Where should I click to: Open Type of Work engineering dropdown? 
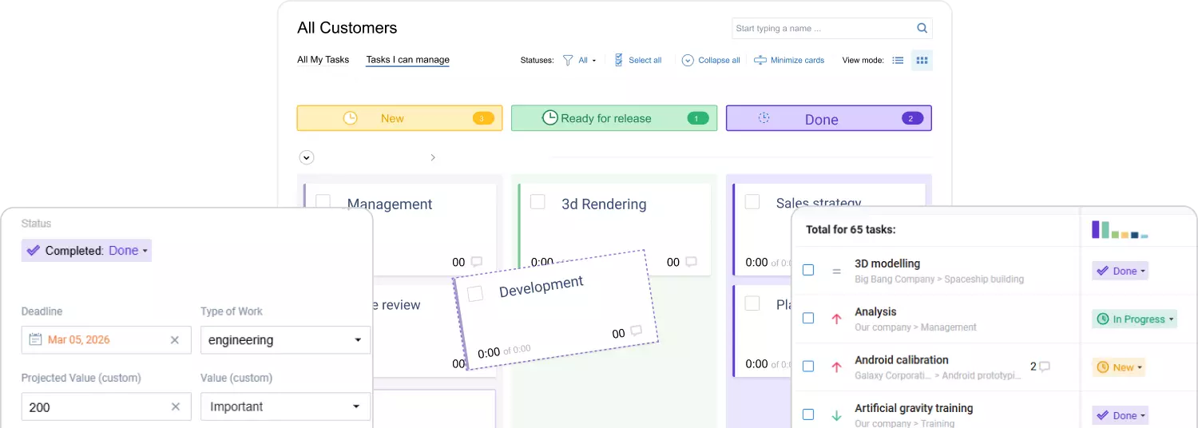[285, 339]
